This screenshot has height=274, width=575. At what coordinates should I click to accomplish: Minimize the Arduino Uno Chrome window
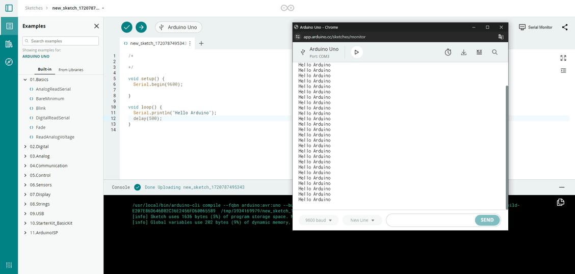click(x=474, y=27)
